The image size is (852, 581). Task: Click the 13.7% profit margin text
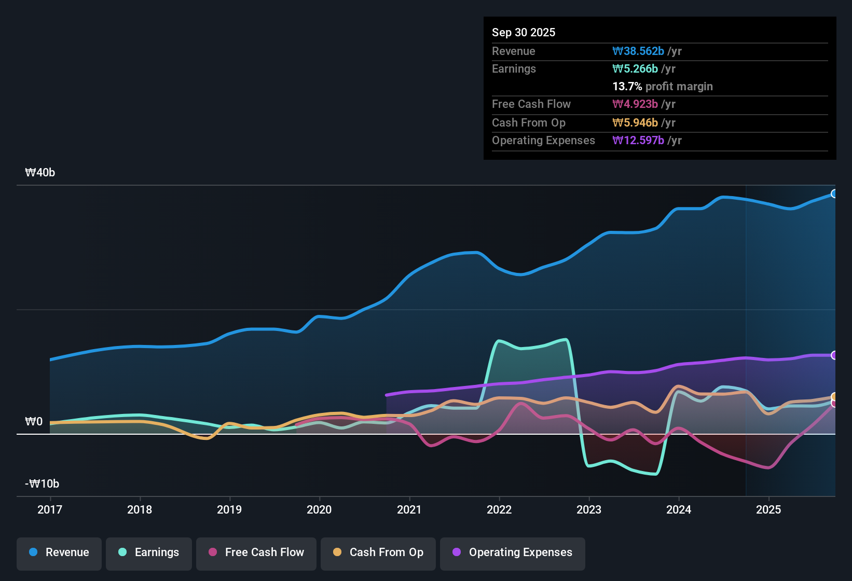[663, 86]
